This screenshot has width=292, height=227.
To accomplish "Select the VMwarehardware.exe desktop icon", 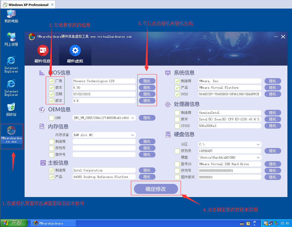I will coord(11,135).
